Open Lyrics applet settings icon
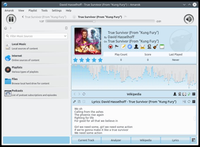 pyautogui.click(x=194, y=102)
